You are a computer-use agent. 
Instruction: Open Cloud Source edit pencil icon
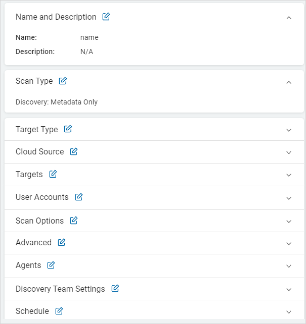(74, 151)
